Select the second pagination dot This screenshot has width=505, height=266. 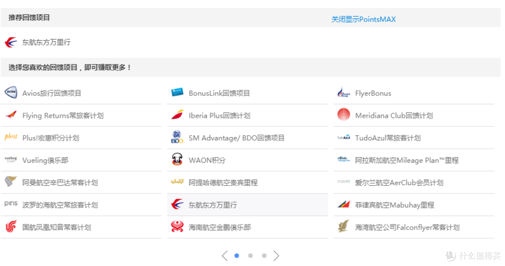click(250, 256)
